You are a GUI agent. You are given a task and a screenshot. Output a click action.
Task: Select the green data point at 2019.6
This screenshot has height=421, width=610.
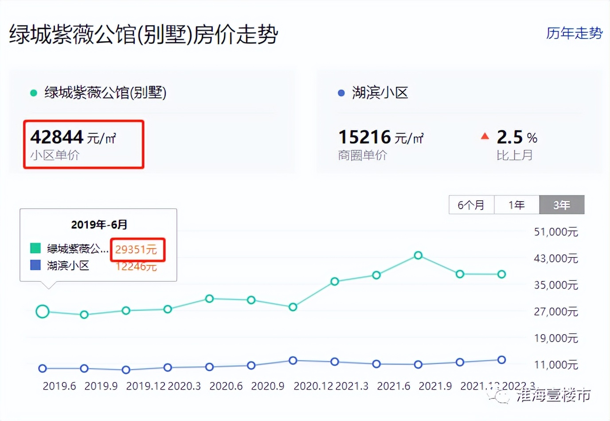43,312
